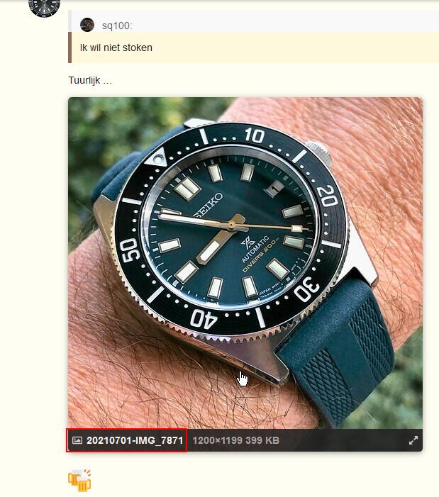Click the bezel triangle marker in the photo
Screen dimensions: 439x497
tap(157, 157)
